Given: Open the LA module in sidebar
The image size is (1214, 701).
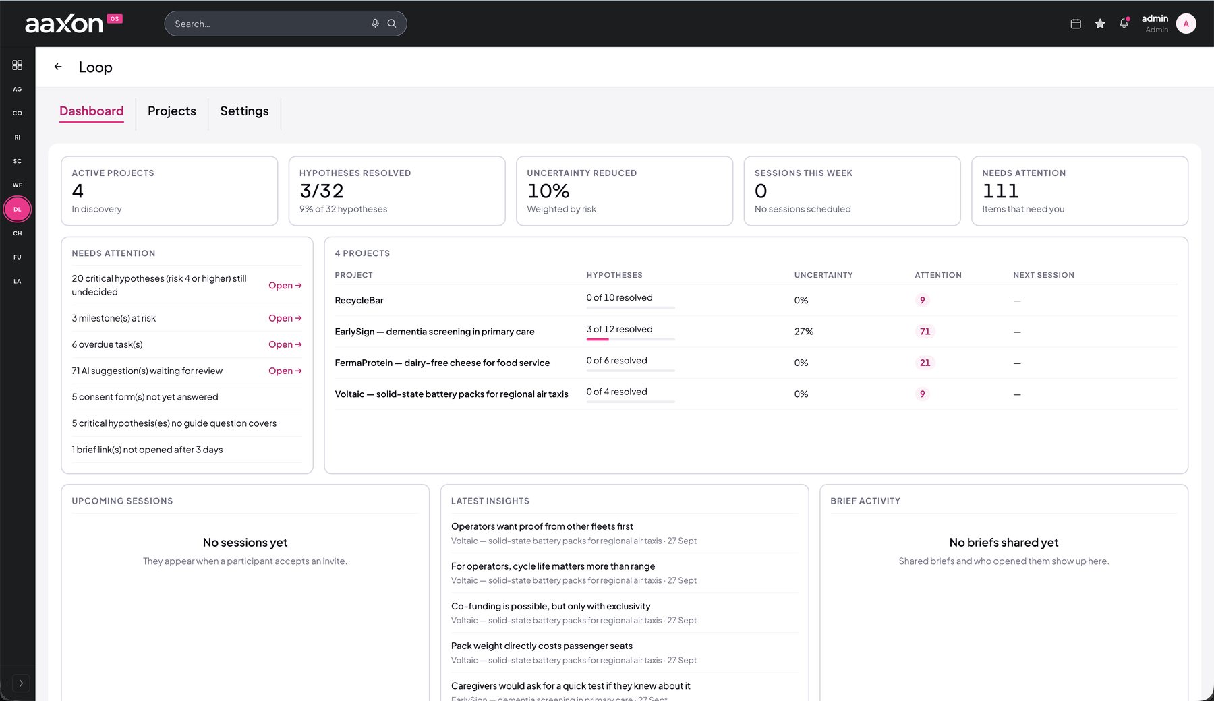Looking at the screenshot, I should 18,282.
